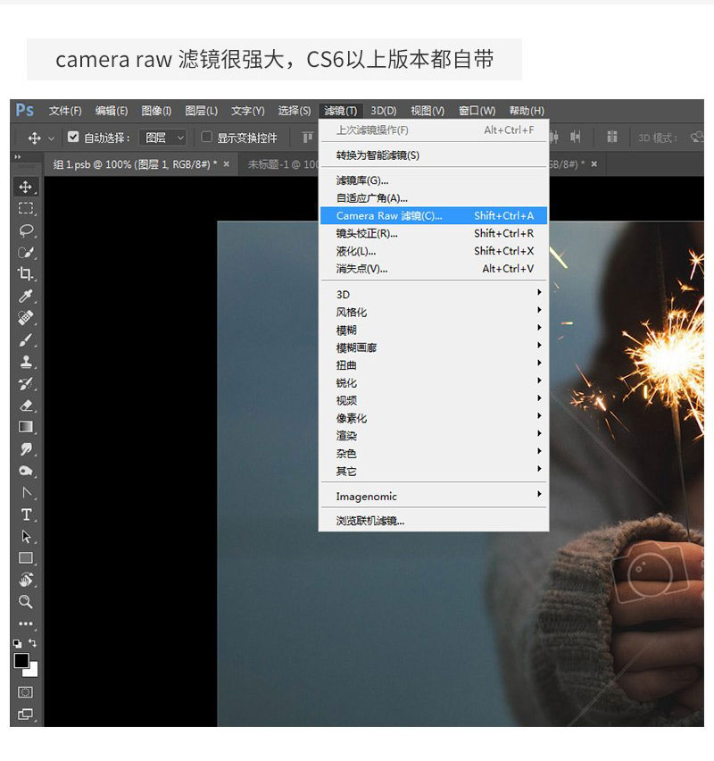714x761 pixels.
Task: Open the 图像(I) menu
Action: 156,111
